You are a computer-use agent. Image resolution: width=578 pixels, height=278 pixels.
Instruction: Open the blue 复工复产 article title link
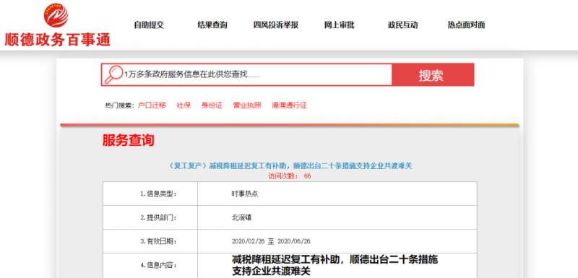290,166
